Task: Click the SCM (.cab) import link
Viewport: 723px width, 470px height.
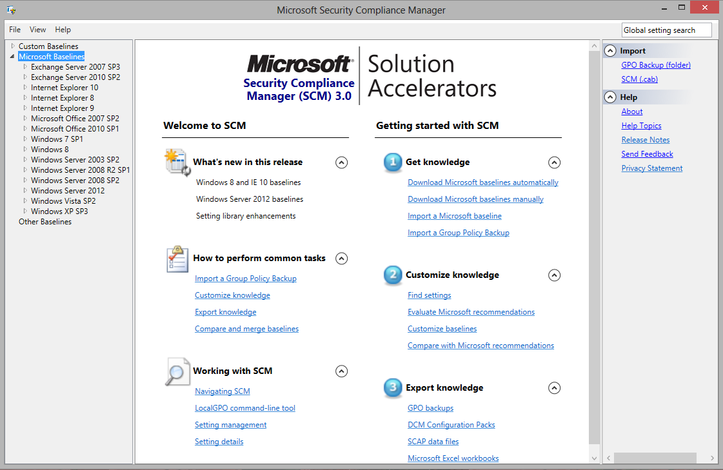Action: [x=639, y=79]
